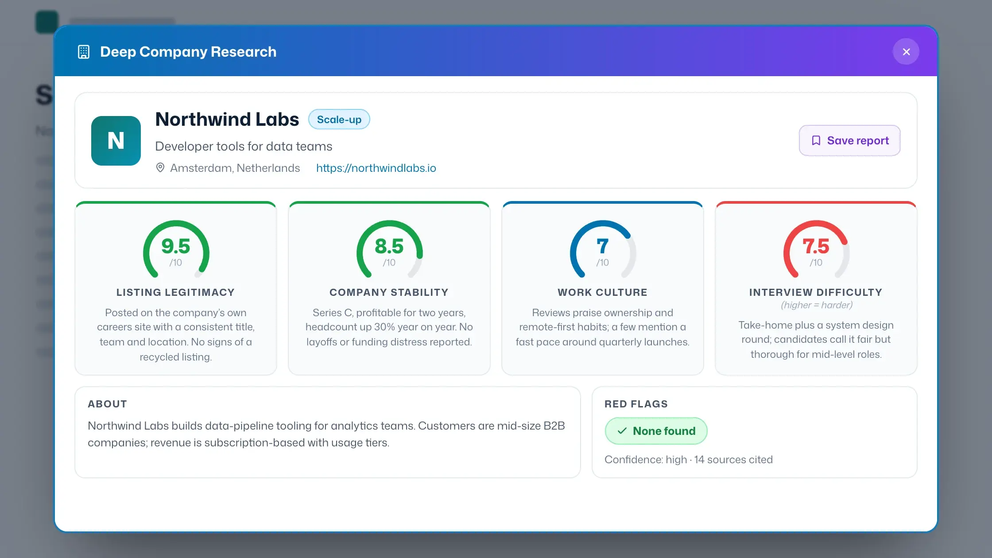The height and width of the screenshot is (558, 992).
Task: Click the INTERVIEW DIFFICULTY heading
Action: [x=816, y=292]
